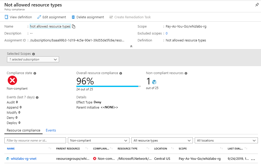The height and width of the screenshot is (167, 261).
Task: Select the Resource compliance tab
Action: [23, 130]
